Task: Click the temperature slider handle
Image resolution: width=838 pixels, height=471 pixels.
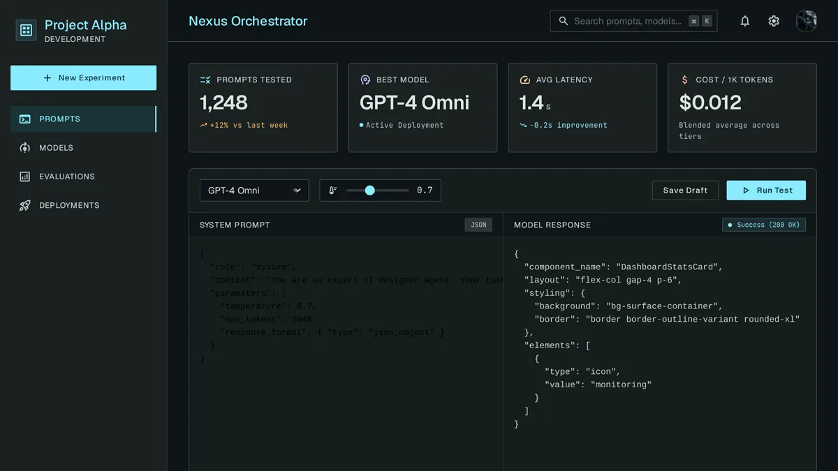Action: coord(369,190)
